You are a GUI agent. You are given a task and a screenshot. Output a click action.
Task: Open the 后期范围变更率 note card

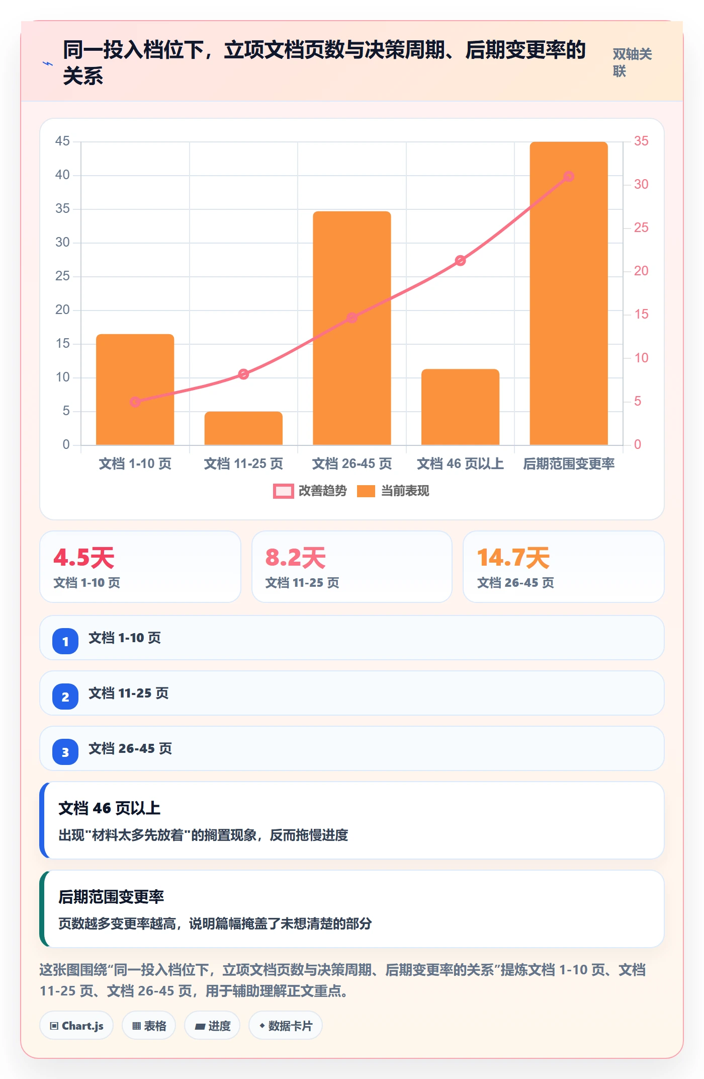click(x=352, y=909)
